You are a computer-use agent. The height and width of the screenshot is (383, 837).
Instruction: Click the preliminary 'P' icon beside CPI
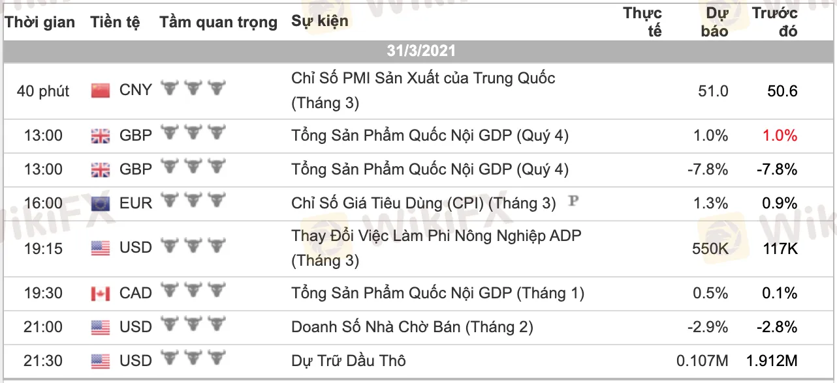[x=573, y=201]
